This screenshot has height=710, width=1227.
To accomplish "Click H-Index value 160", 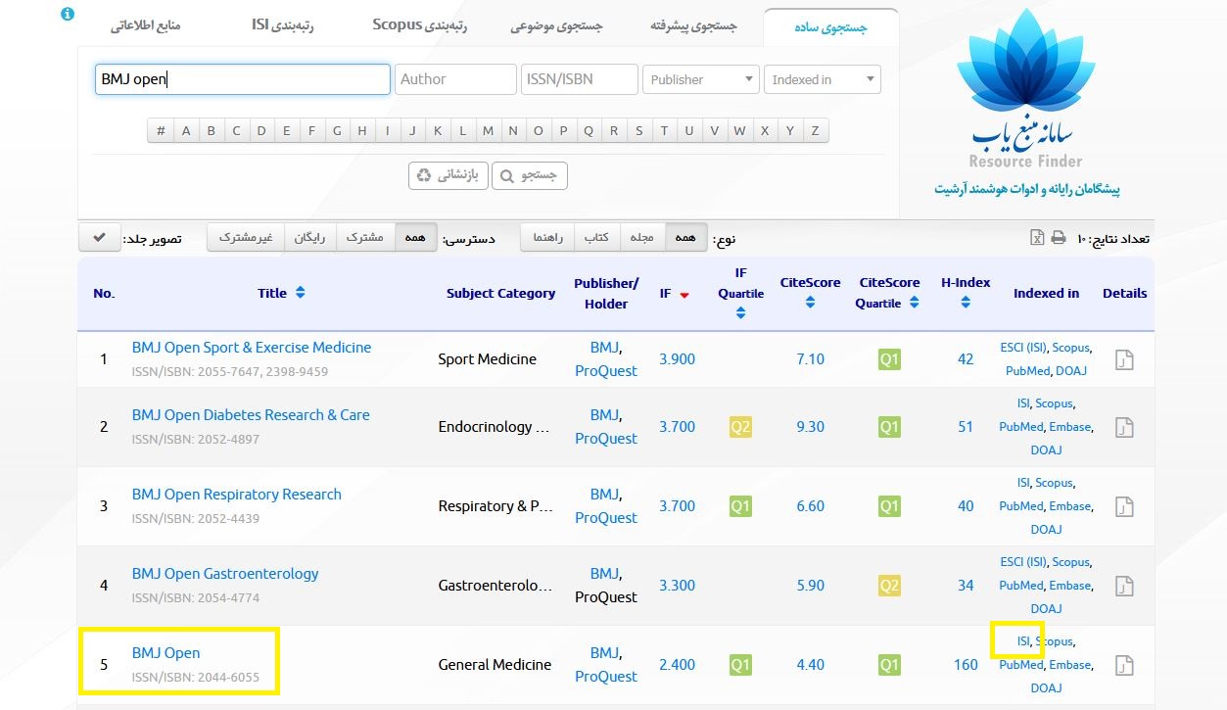I will 966,665.
